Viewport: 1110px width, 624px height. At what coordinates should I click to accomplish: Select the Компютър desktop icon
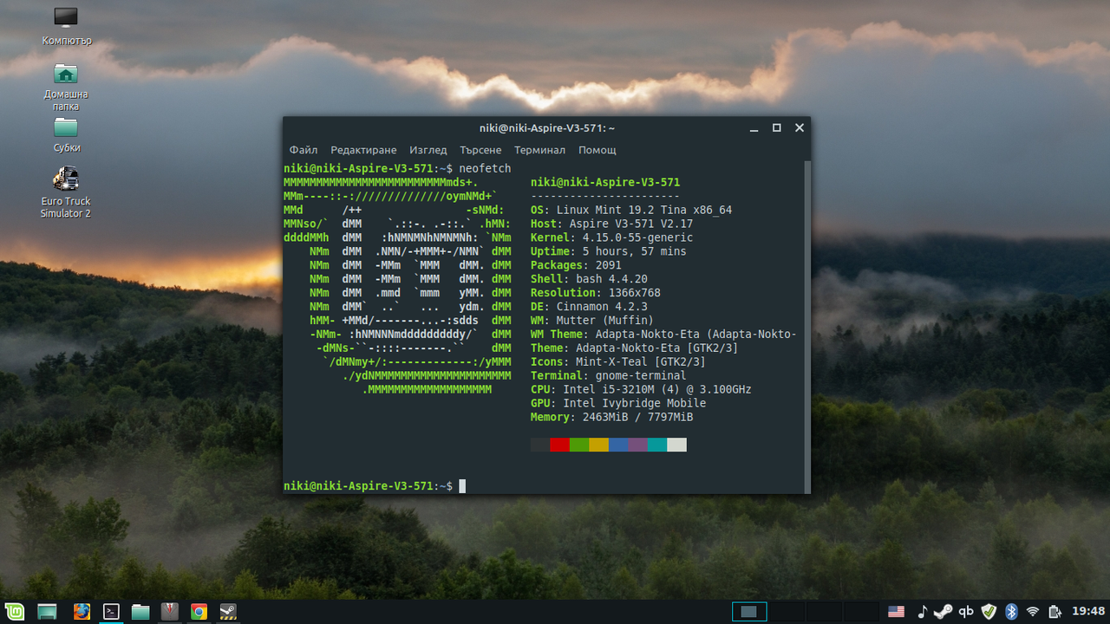(66, 27)
